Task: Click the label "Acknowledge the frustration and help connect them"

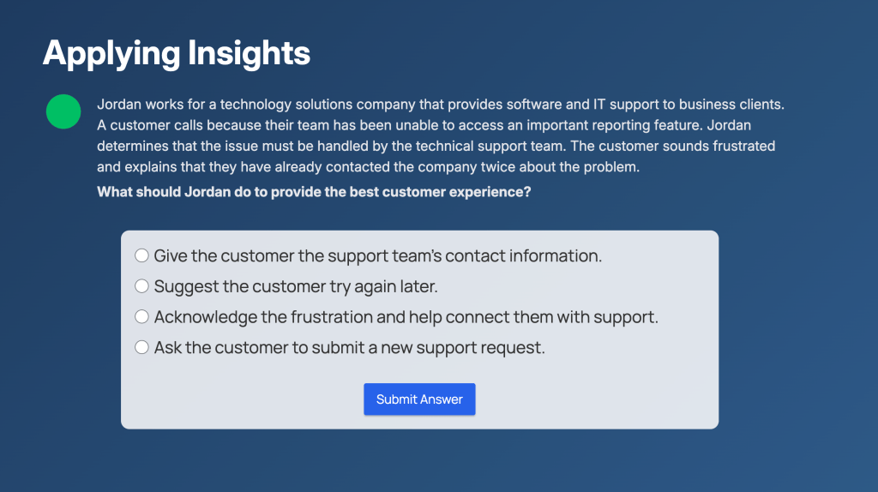Action: pos(406,317)
